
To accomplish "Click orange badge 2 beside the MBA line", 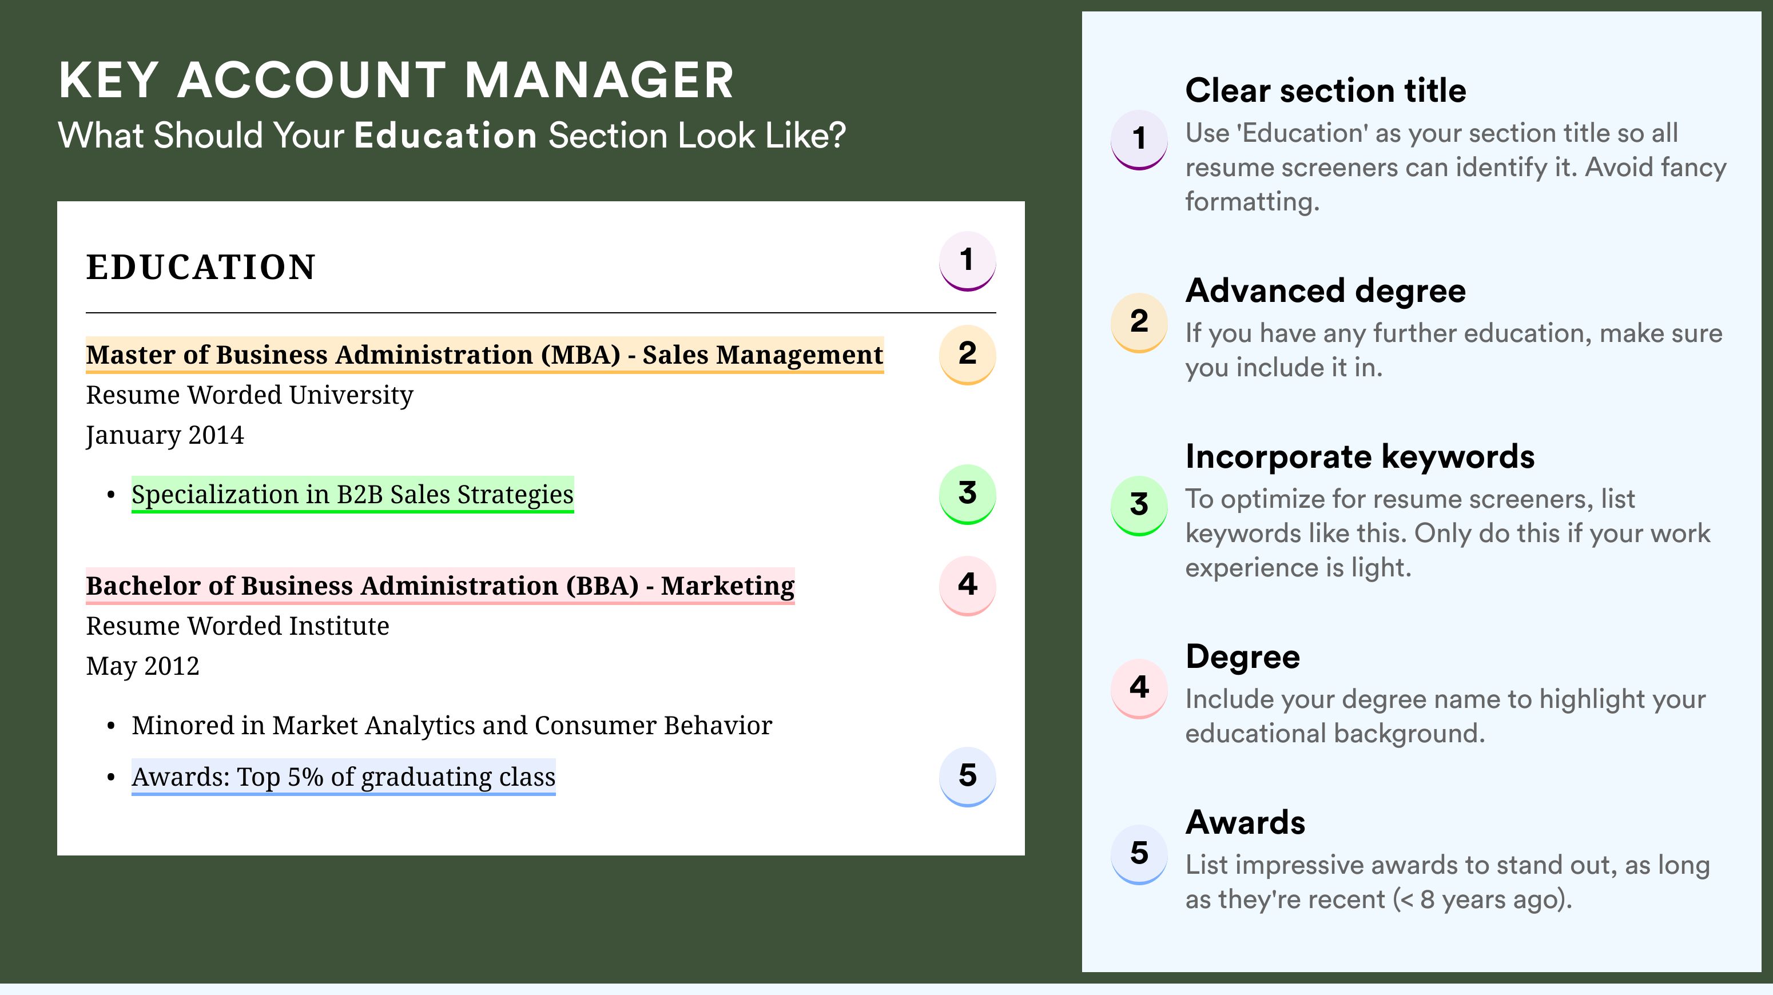I will pos(967,355).
